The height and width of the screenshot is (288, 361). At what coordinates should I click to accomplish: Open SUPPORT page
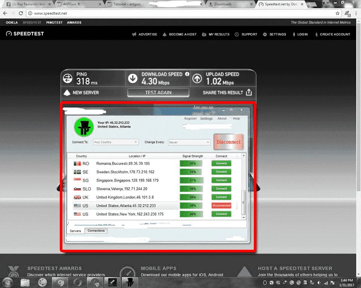pyautogui.click(x=246, y=34)
